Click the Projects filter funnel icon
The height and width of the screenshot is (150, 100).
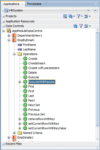point(79,16)
